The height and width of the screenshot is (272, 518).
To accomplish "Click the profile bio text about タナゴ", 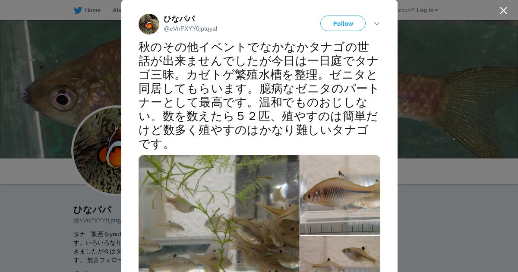I will [x=98, y=247].
